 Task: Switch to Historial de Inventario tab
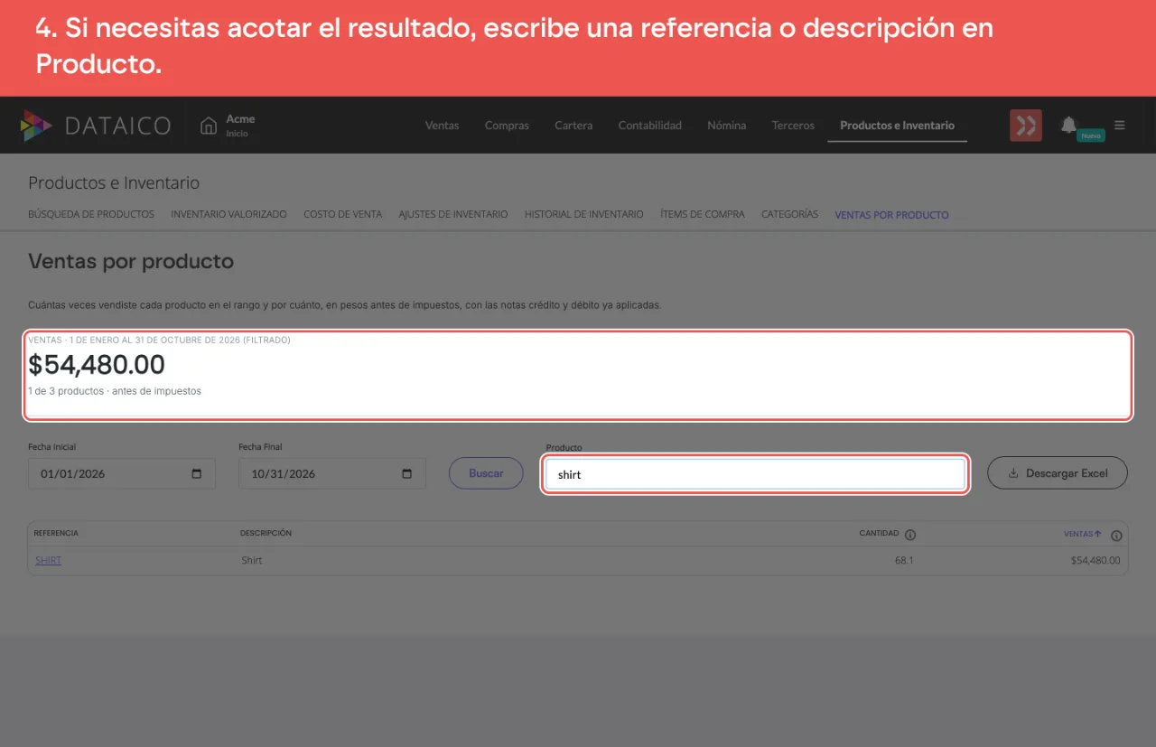point(584,215)
